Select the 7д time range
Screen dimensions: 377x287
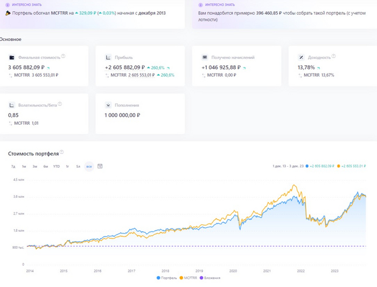13,166
